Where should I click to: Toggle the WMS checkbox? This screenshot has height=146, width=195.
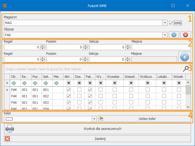pos(171,23)
